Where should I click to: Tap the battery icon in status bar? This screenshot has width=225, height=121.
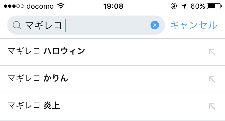pos(214,6)
